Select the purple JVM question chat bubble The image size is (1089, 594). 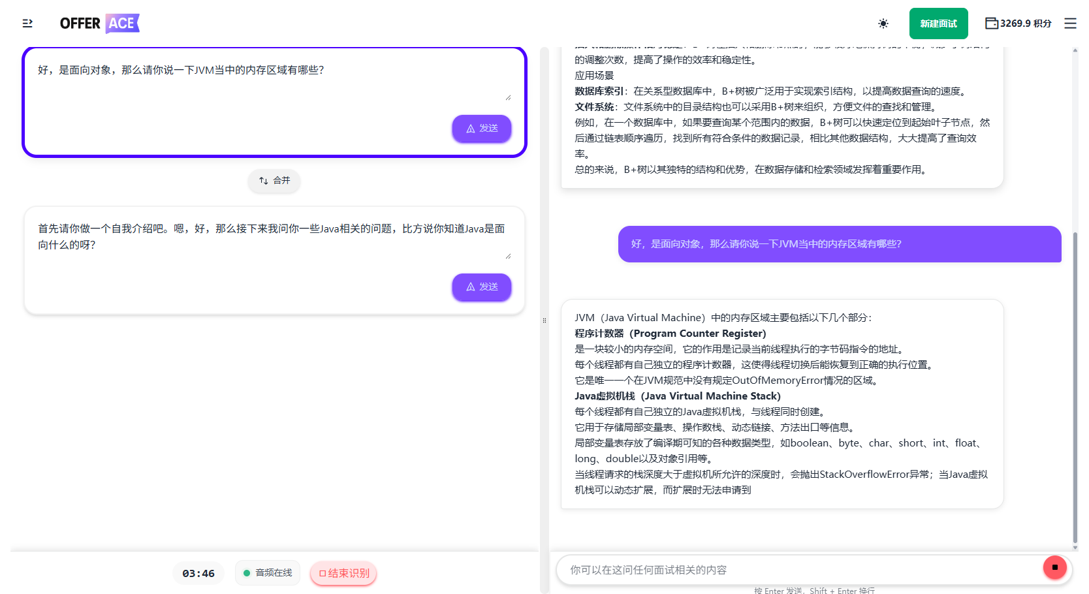click(x=839, y=243)
